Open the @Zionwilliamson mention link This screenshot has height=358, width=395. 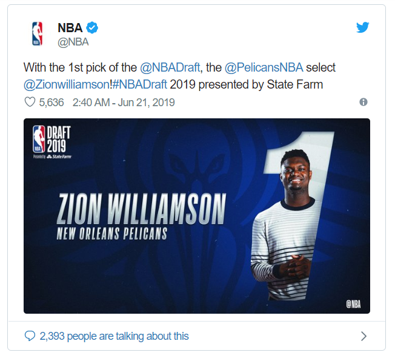click(67, 84)
